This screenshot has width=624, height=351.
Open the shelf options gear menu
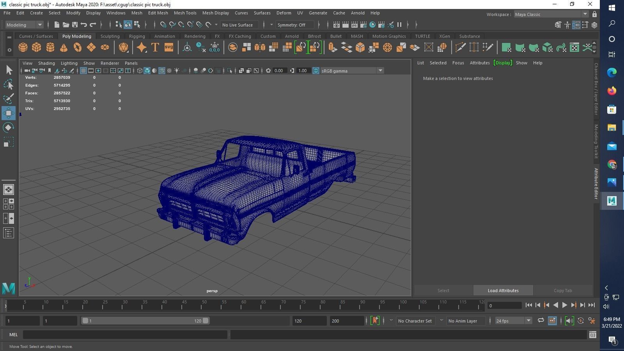[9, 50]
